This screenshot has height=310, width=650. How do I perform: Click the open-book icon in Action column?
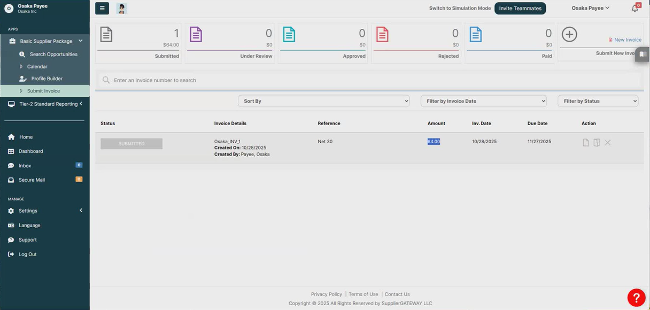[x=597, y=143]
